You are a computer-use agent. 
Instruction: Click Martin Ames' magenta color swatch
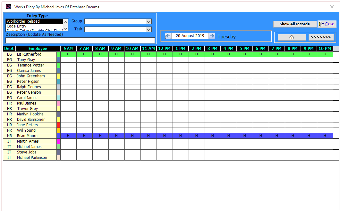click(x=59, y=141)
